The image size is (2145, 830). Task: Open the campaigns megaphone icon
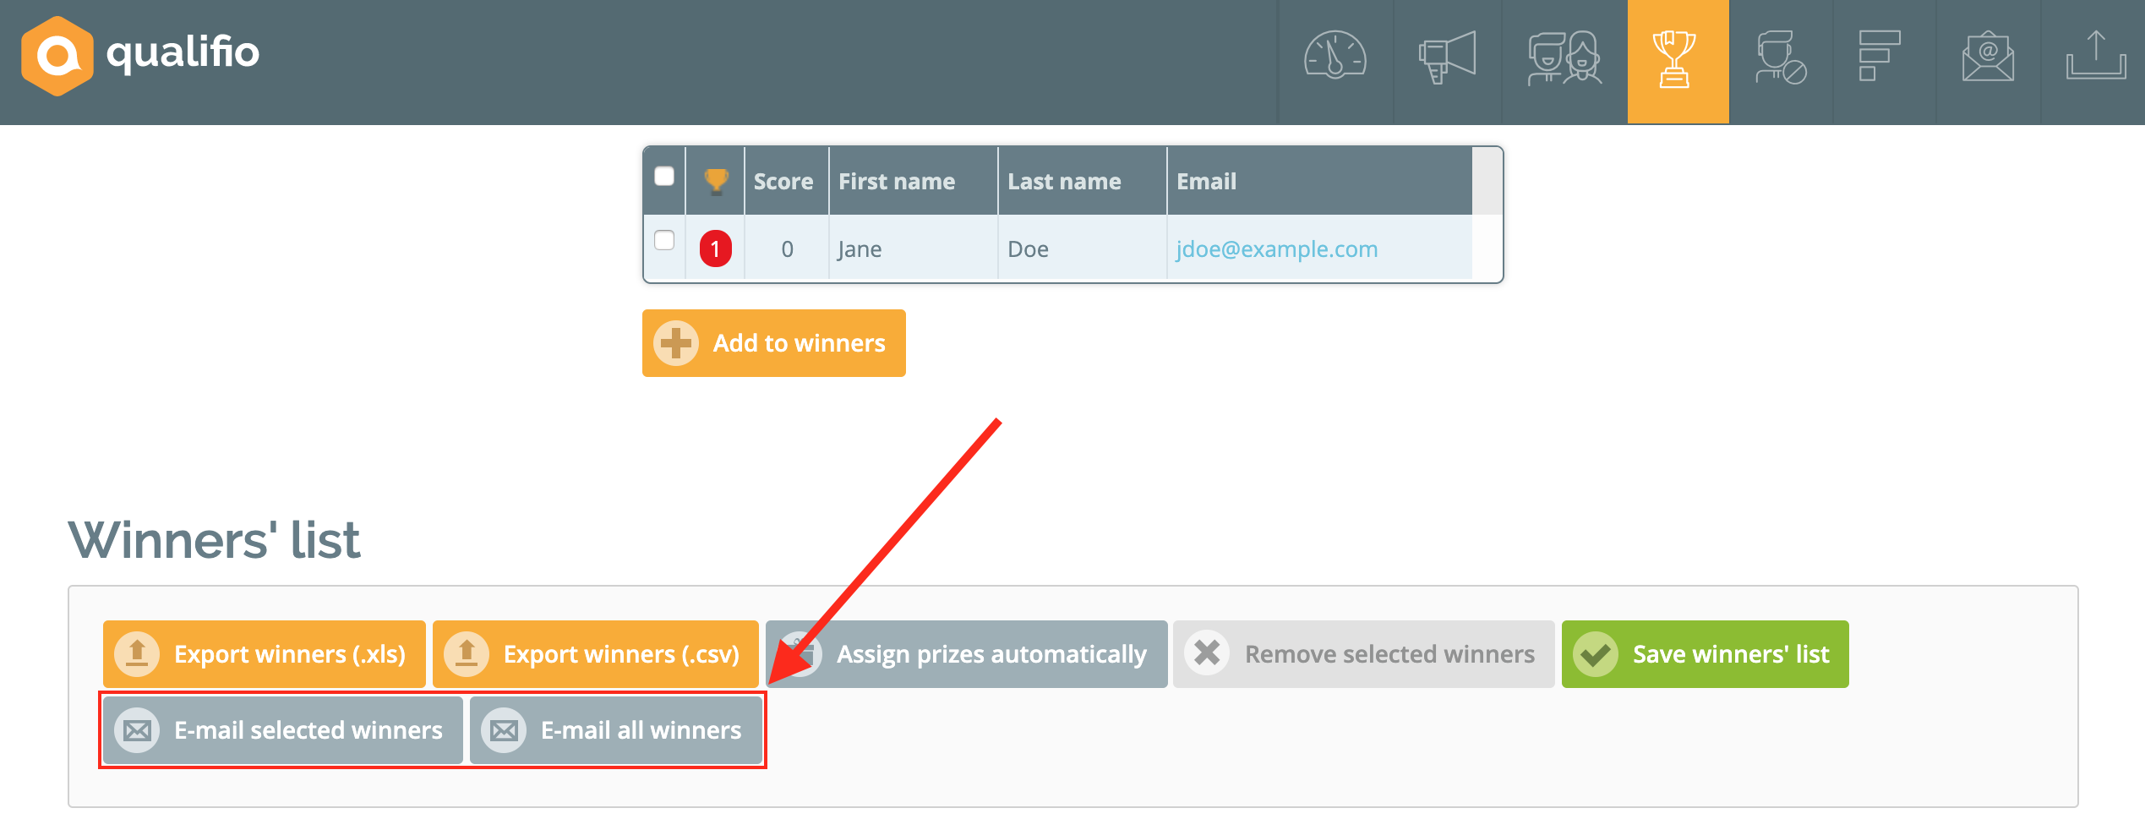point(1447,57)
